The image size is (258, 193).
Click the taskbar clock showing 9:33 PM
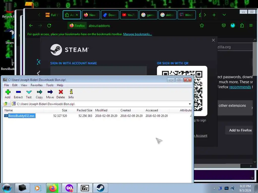pos(245,188)
